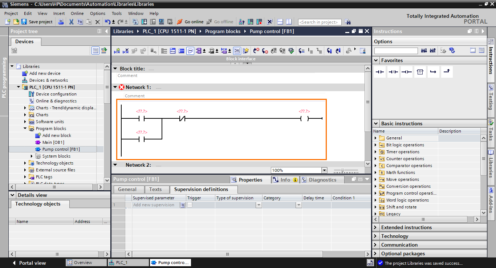Enable the Trigger checkbox in supervision row 1
This screenshot has height=268, width=496.
pos(190,204)
